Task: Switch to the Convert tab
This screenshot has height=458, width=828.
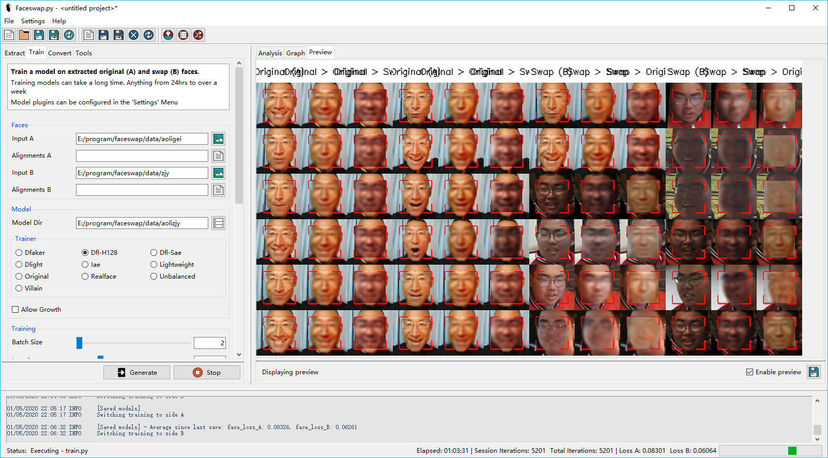Action: tap(59, 53)
